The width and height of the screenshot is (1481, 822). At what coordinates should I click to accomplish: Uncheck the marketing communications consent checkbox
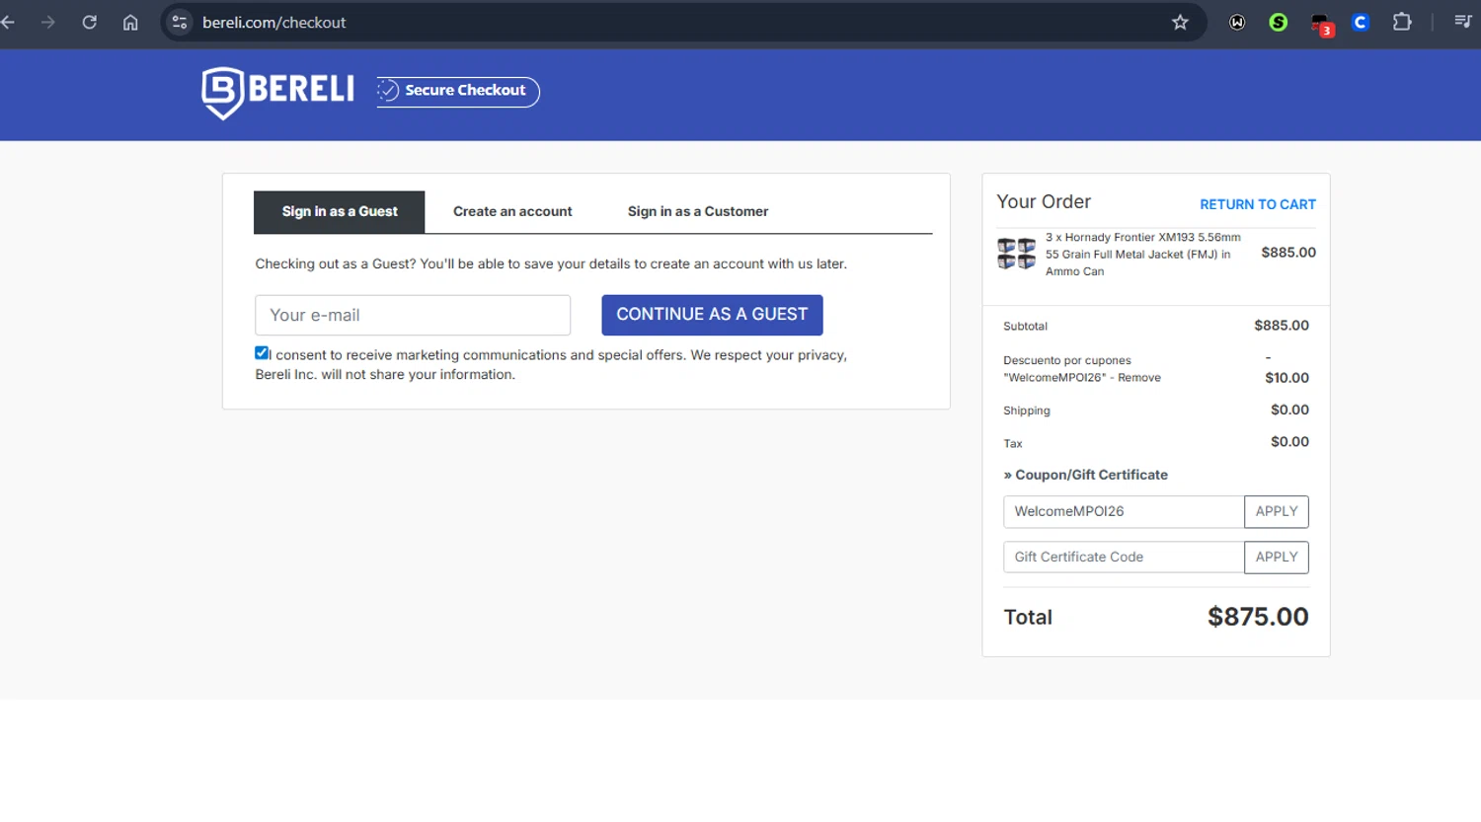[262, 353]
